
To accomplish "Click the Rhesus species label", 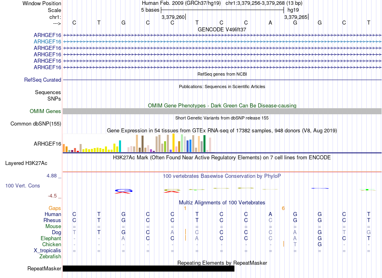I will [x=52, y=220].
